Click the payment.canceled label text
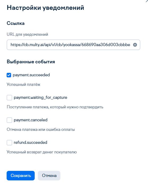 click(30, 120)
